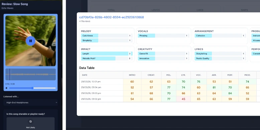Select the 29/05/26, 09:32 pm row
The image size is (260, 130).
click(170, 99)
